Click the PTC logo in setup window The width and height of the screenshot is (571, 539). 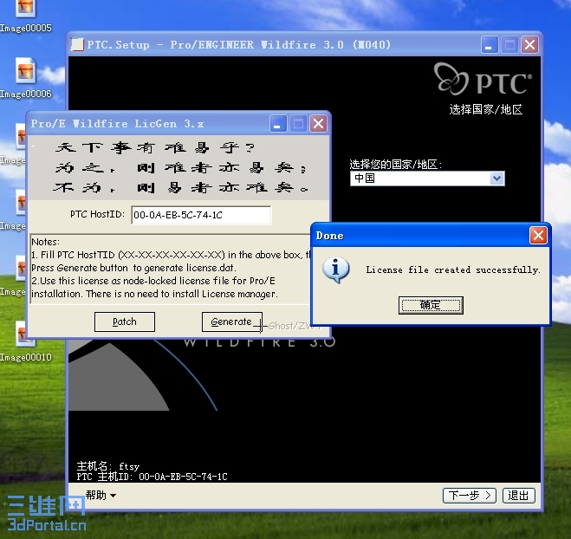[x=483, y=80]
